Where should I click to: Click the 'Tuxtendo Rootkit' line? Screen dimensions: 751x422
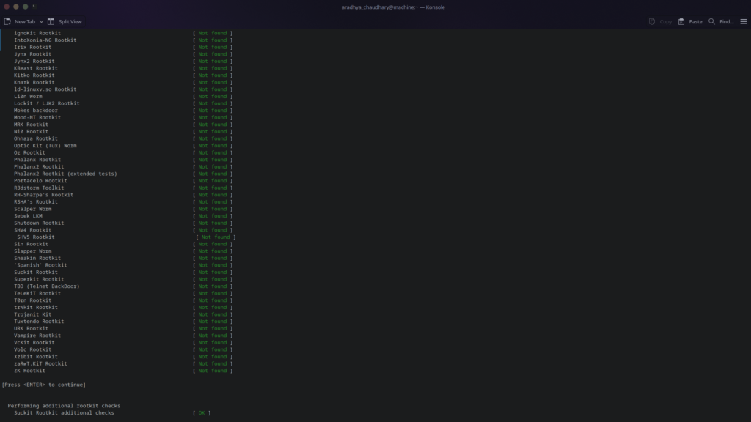[39, 322]
